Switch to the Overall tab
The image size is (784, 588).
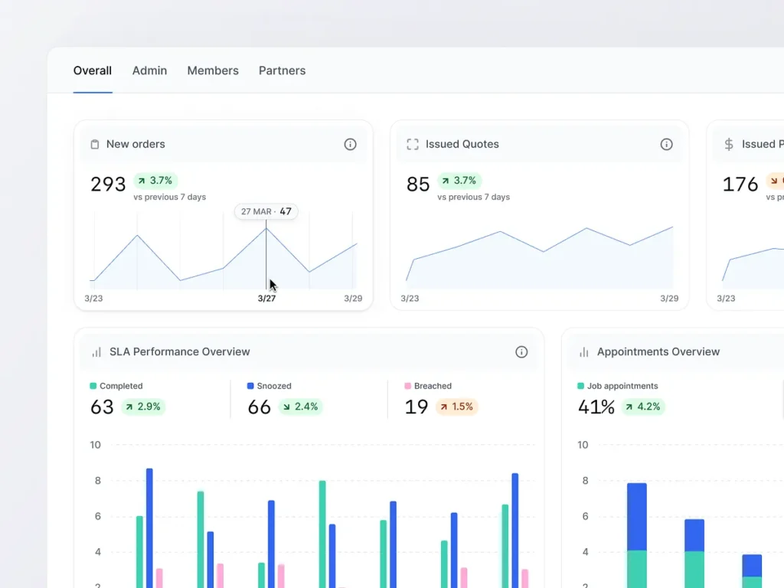point(93,70)
